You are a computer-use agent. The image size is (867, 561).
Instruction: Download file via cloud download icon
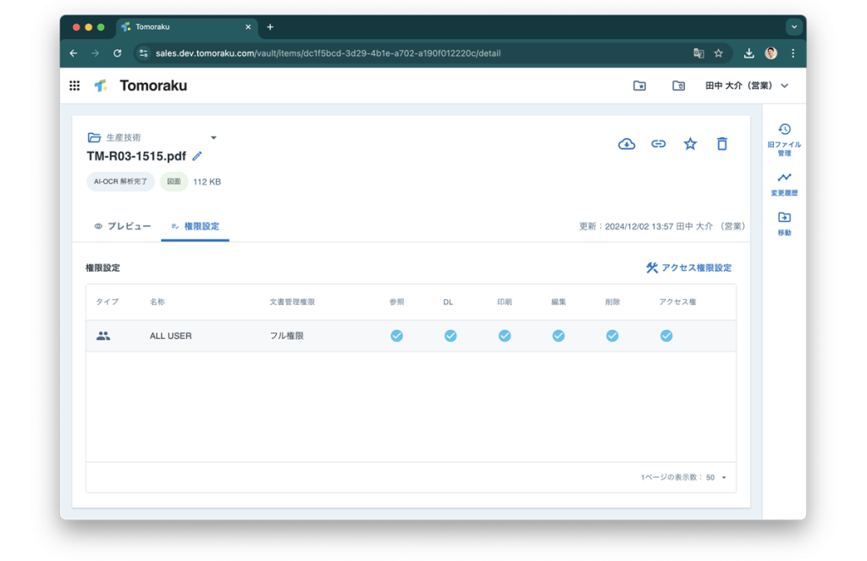click(x=627, y=144)
